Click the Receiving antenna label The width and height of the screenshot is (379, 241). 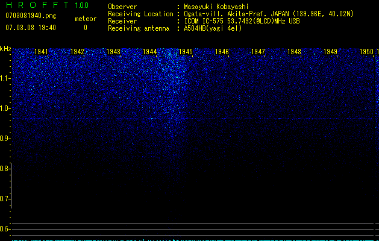[x=139, y=28]
